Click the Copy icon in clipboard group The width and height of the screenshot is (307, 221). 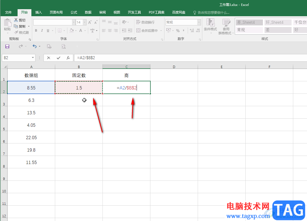[x=16, y=26]
